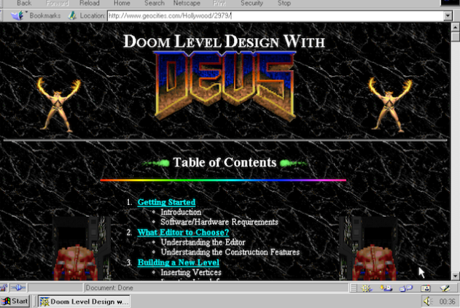Click the Location page proxy icon
Screen dimensions: 460x308
(x=72, y=15)
